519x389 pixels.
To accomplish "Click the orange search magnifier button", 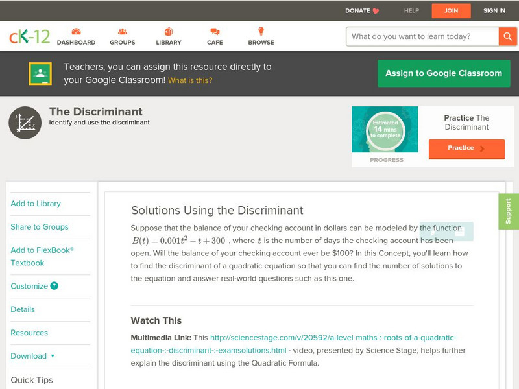I will tap(507, 36).
